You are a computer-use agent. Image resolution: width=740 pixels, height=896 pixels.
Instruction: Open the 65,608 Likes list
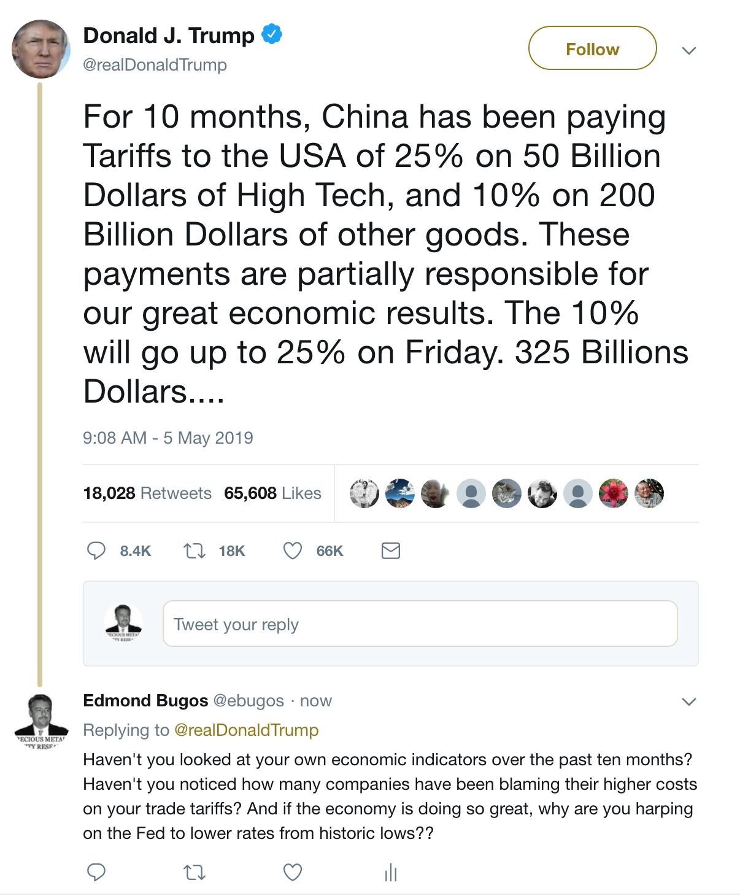[272, 493]
